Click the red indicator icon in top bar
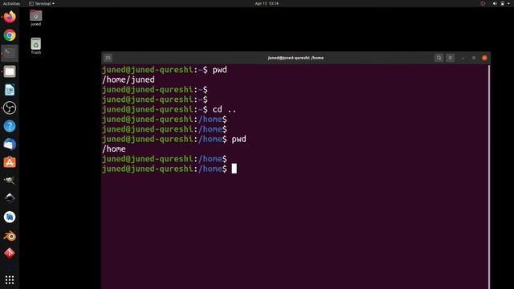The width and height of the screenshot is (514, 289). coord(483,3)
